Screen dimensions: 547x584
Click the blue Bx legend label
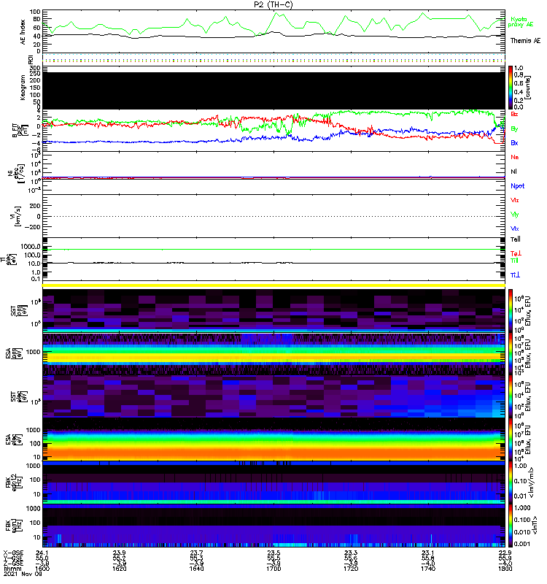(x=514, y=143)
